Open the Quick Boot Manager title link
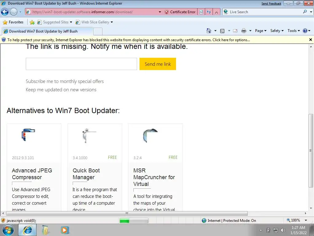The width and height of the screenshot is (314, 236). tap(86, 174)
